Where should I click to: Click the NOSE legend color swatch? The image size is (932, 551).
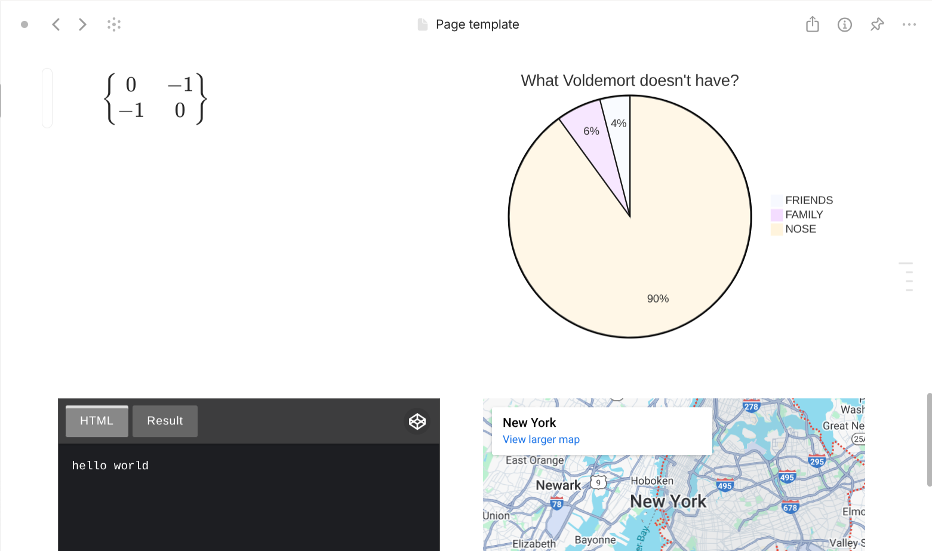(x=776, y=229)
